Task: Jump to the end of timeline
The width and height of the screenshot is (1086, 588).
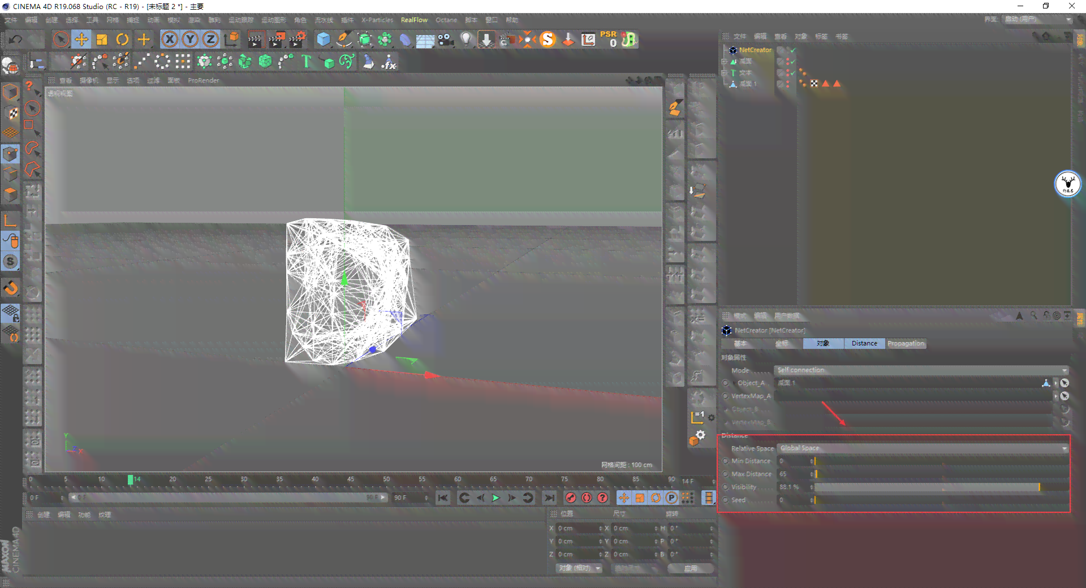Action: click(x=549, y=498)
